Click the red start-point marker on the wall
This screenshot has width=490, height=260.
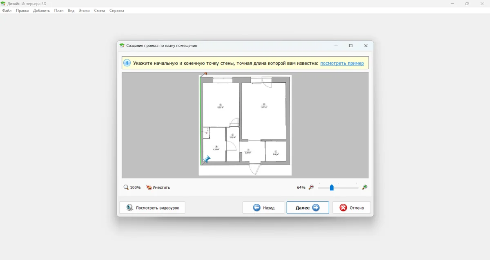(x=205, y=74)
